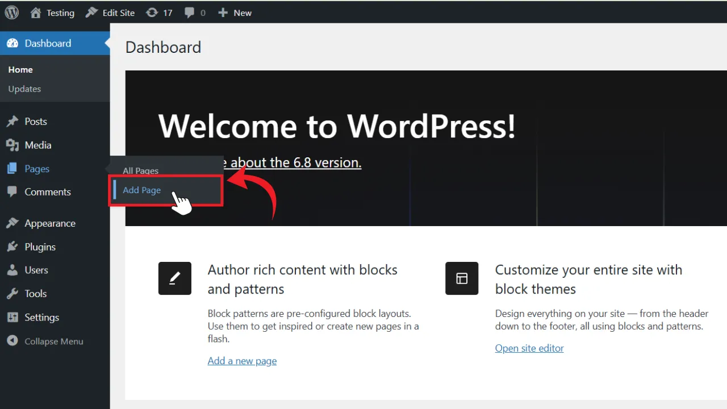Click the Collapse Menu arrow icon
This screenshot has height=409, width=727.
[12, 341]
